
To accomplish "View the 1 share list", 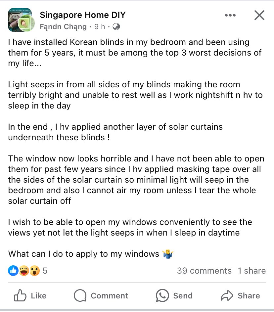I will (x=251, y=271).
